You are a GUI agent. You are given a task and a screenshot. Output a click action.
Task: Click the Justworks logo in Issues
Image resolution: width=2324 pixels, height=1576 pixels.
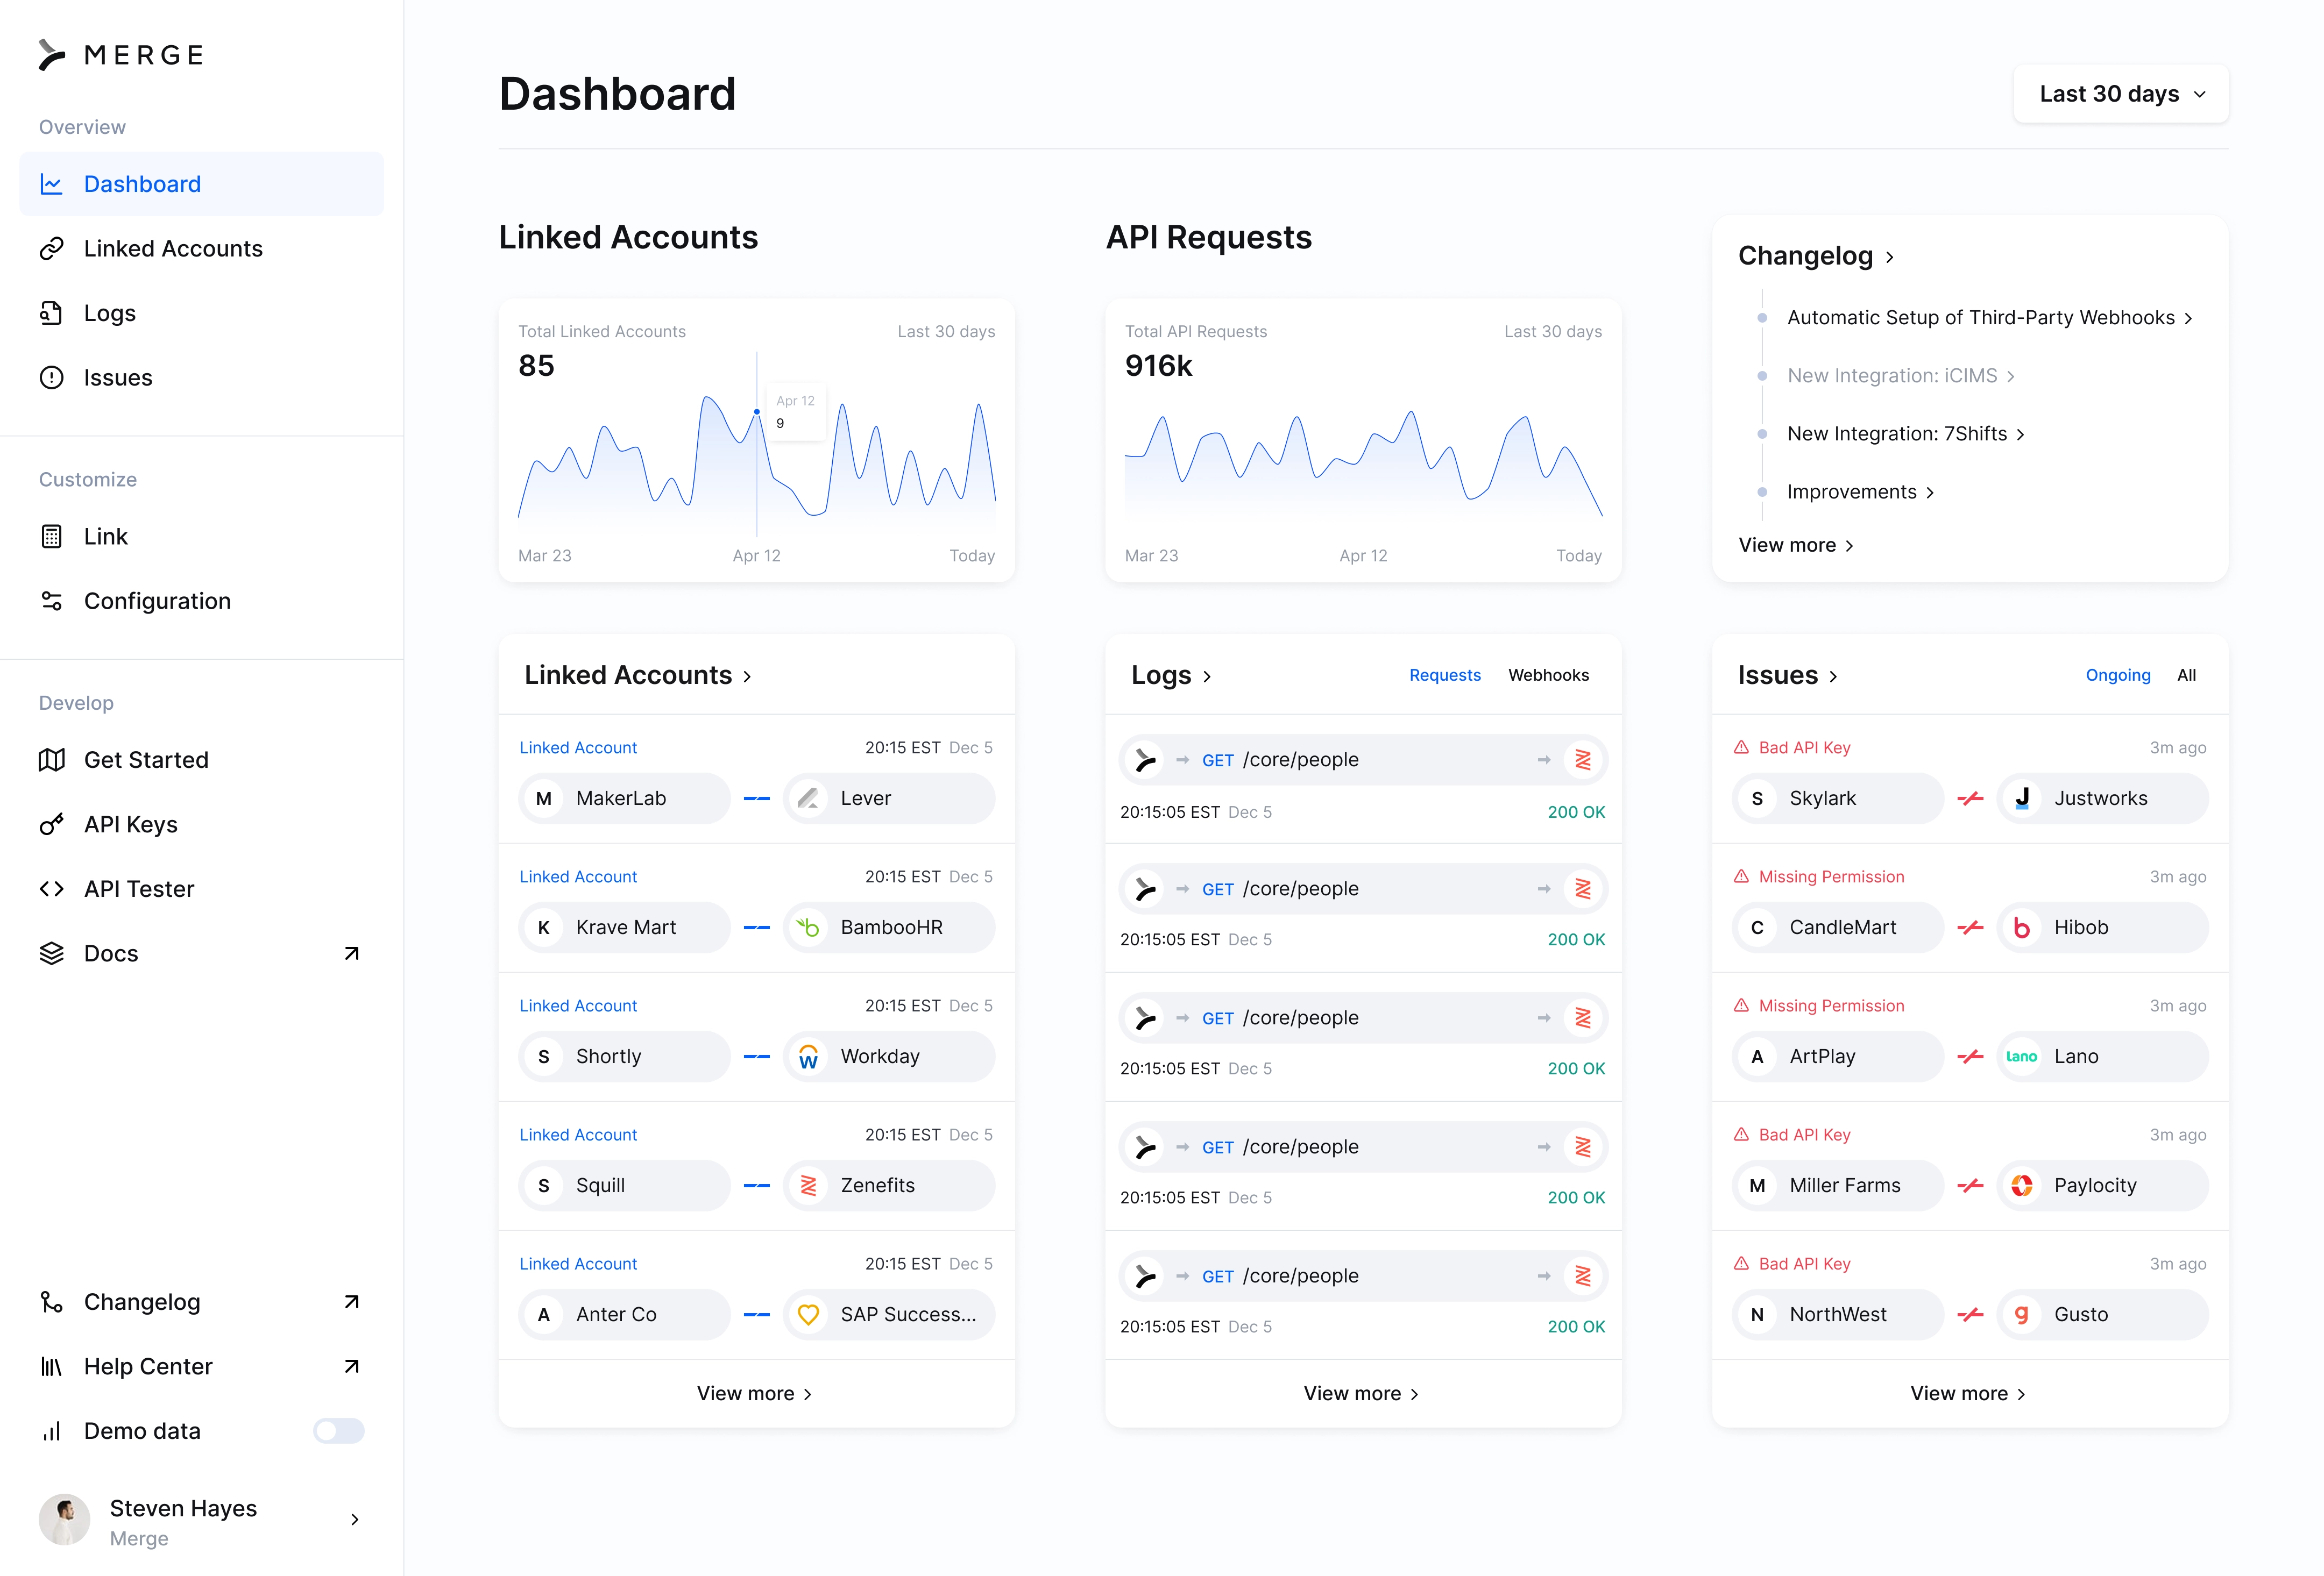tap(2022, 798)
